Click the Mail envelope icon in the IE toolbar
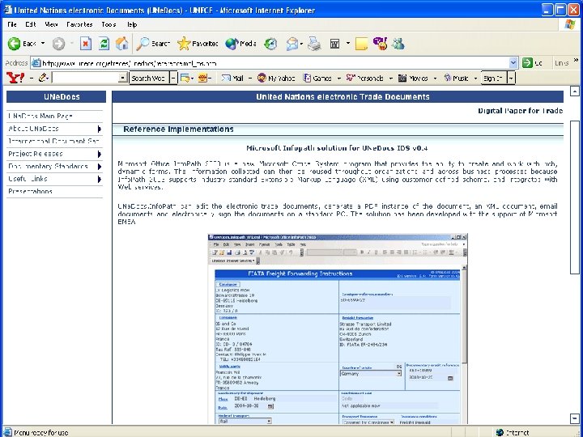Screen dimensions: 583x437 [292, 45]
